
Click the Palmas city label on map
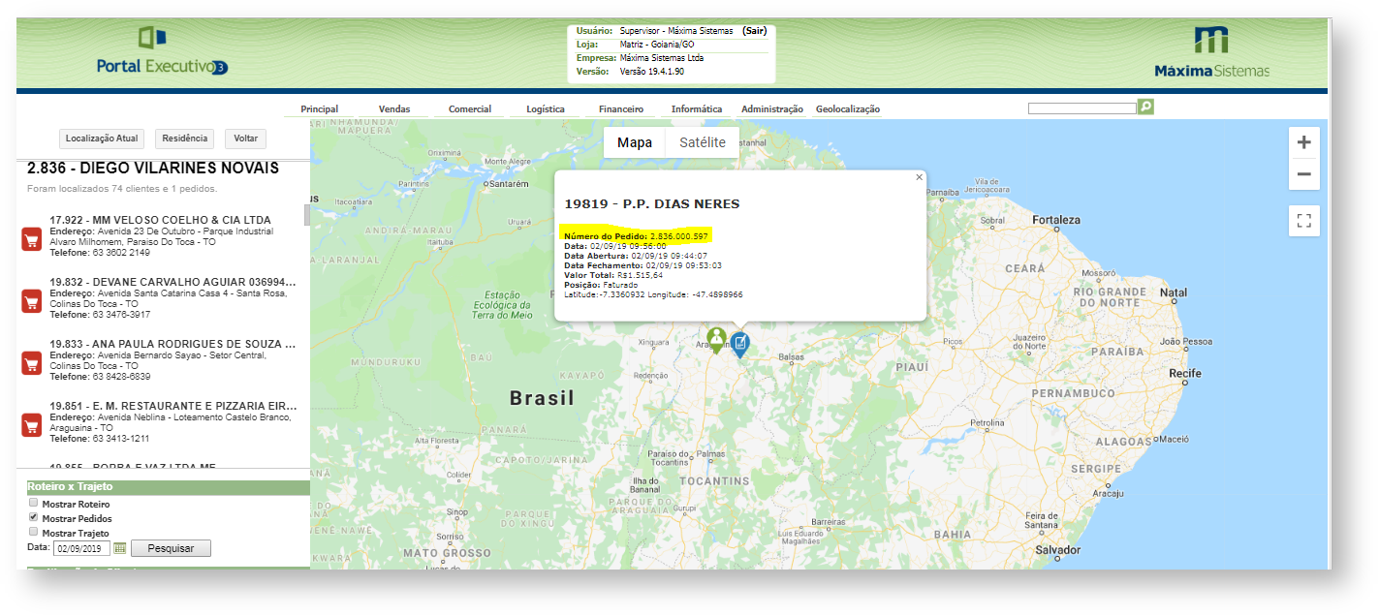coord(709,453)
